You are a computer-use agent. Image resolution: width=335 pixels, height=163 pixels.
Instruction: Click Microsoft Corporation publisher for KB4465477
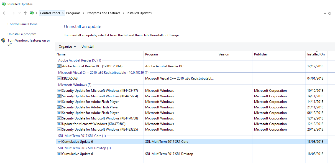click(270, 91)
